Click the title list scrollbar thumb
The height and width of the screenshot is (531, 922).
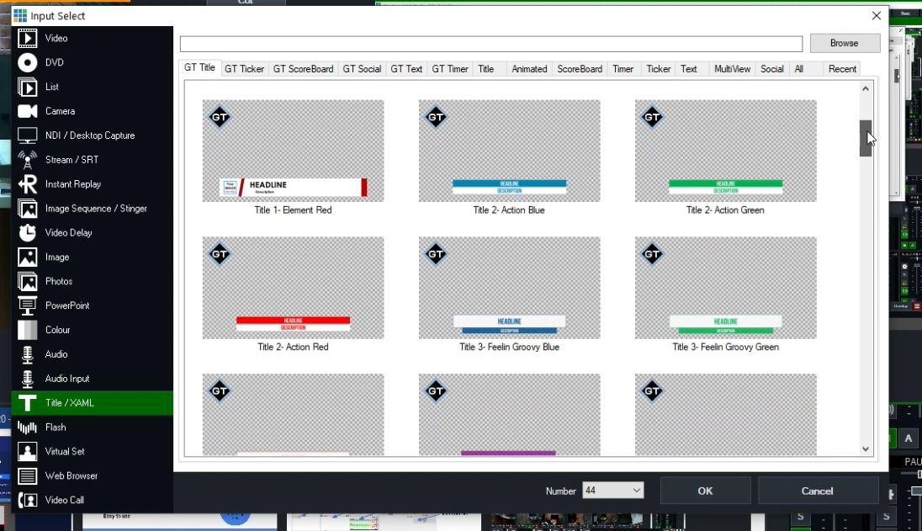(x=865, y=138)
